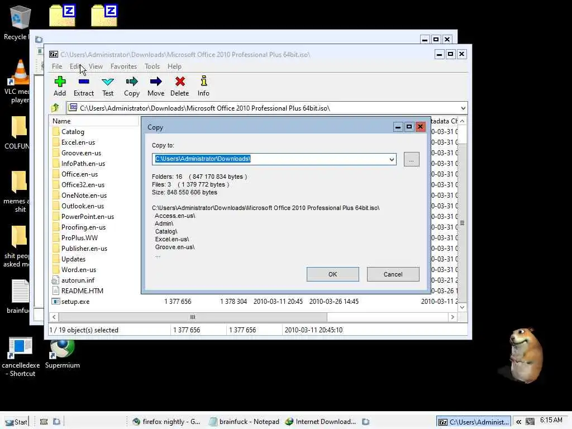Click the Copy toolbar icon
Viewport: 572px width, 429px height.
point(132,82)
